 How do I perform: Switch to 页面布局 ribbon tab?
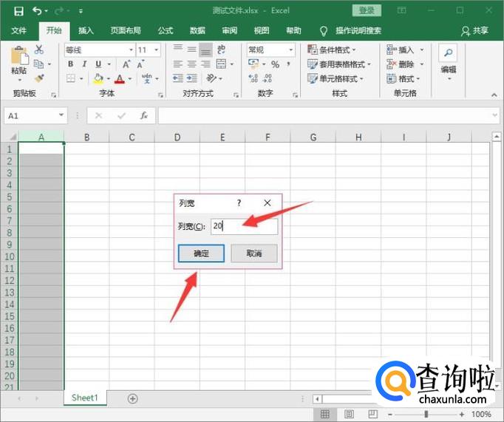pyautogui.click(x=126, y=30)
